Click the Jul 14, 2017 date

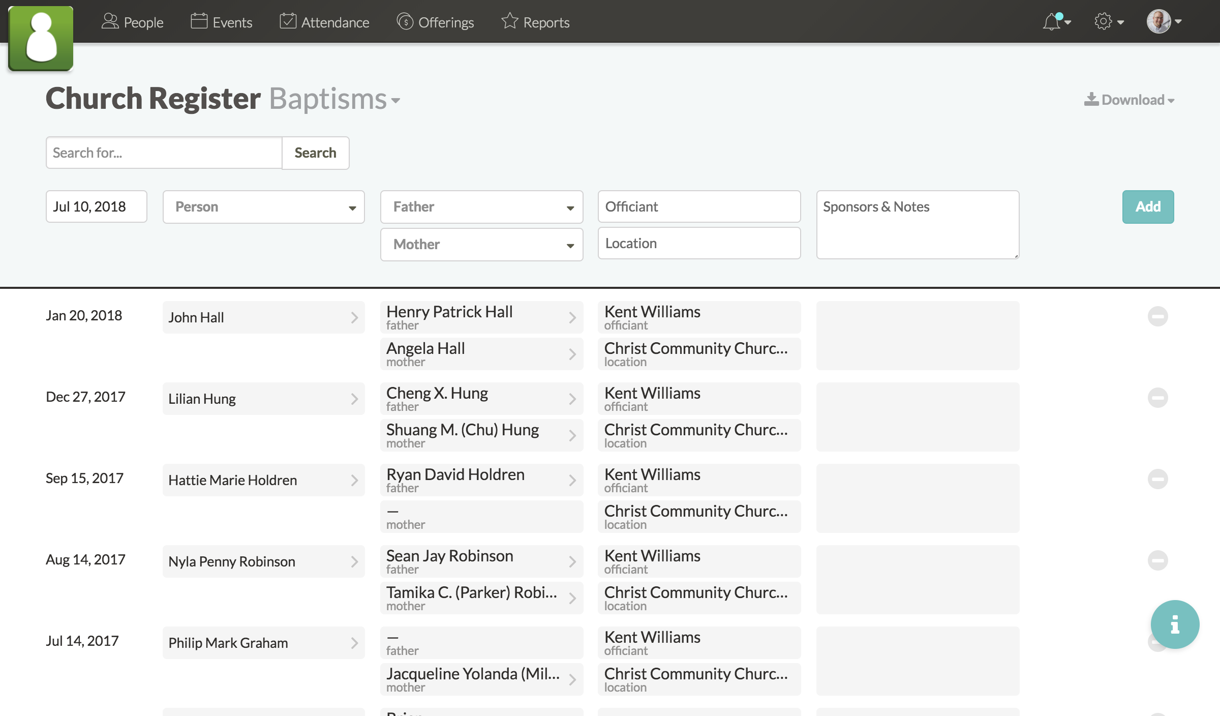point(82,641)
